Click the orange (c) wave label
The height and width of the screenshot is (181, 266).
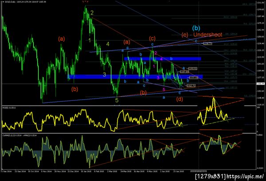pyautogui.click(x=152, y=39)
